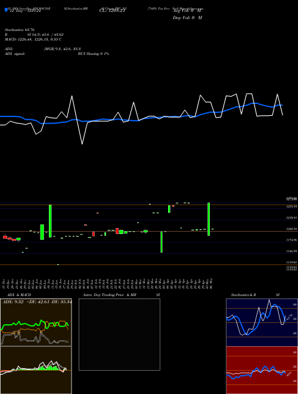
Task: Select the 'Stochastics: 63.76' reading
Action: 20,30
